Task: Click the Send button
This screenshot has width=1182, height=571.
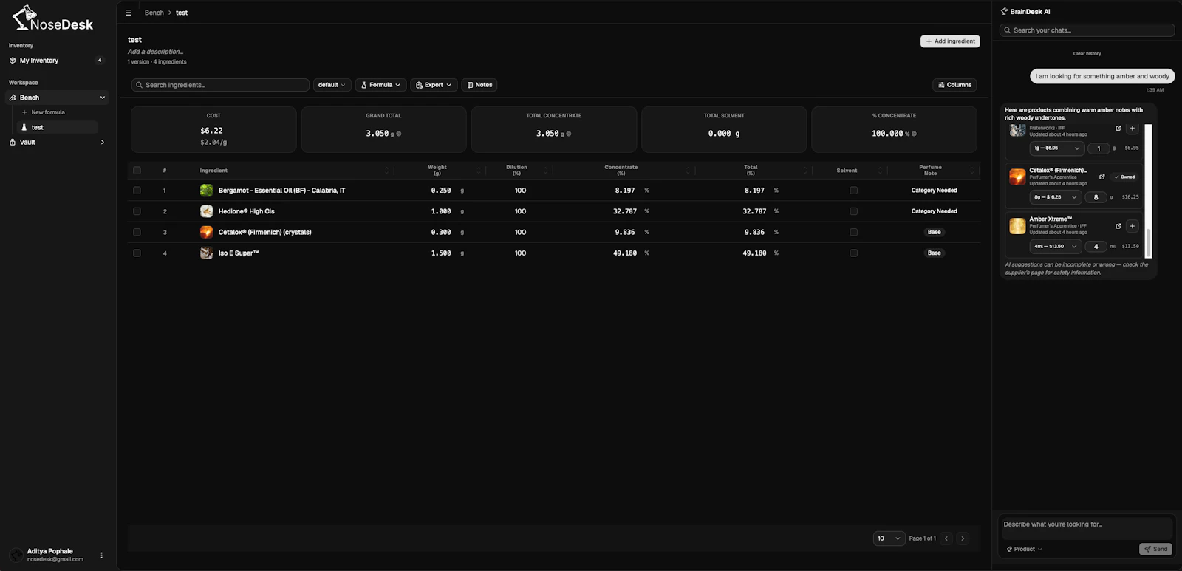Action: 1155,550
